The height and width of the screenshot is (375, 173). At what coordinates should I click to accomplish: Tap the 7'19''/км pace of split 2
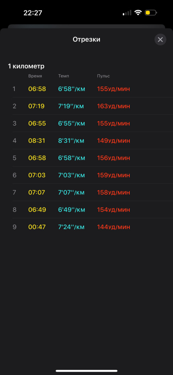tap(71, 106)
